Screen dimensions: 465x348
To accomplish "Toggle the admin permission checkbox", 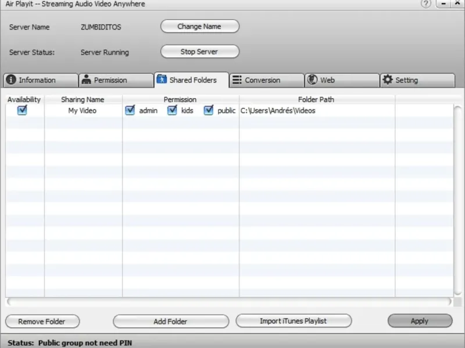I will pos(130,110).
